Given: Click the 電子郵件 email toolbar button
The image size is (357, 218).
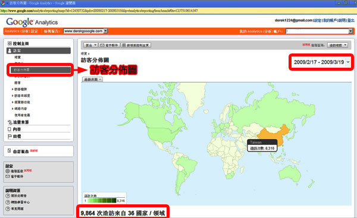Looking at the screenshot, I should [109, 45].
